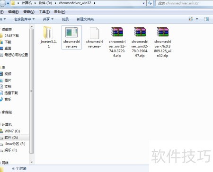Toggle the preview pane icon
This screenshot has height=172, width=213.
(x=206, y=19)
